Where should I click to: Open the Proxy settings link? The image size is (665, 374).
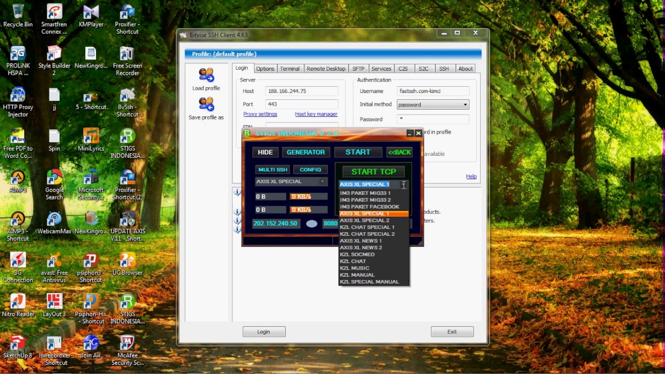tap(260, 114)
